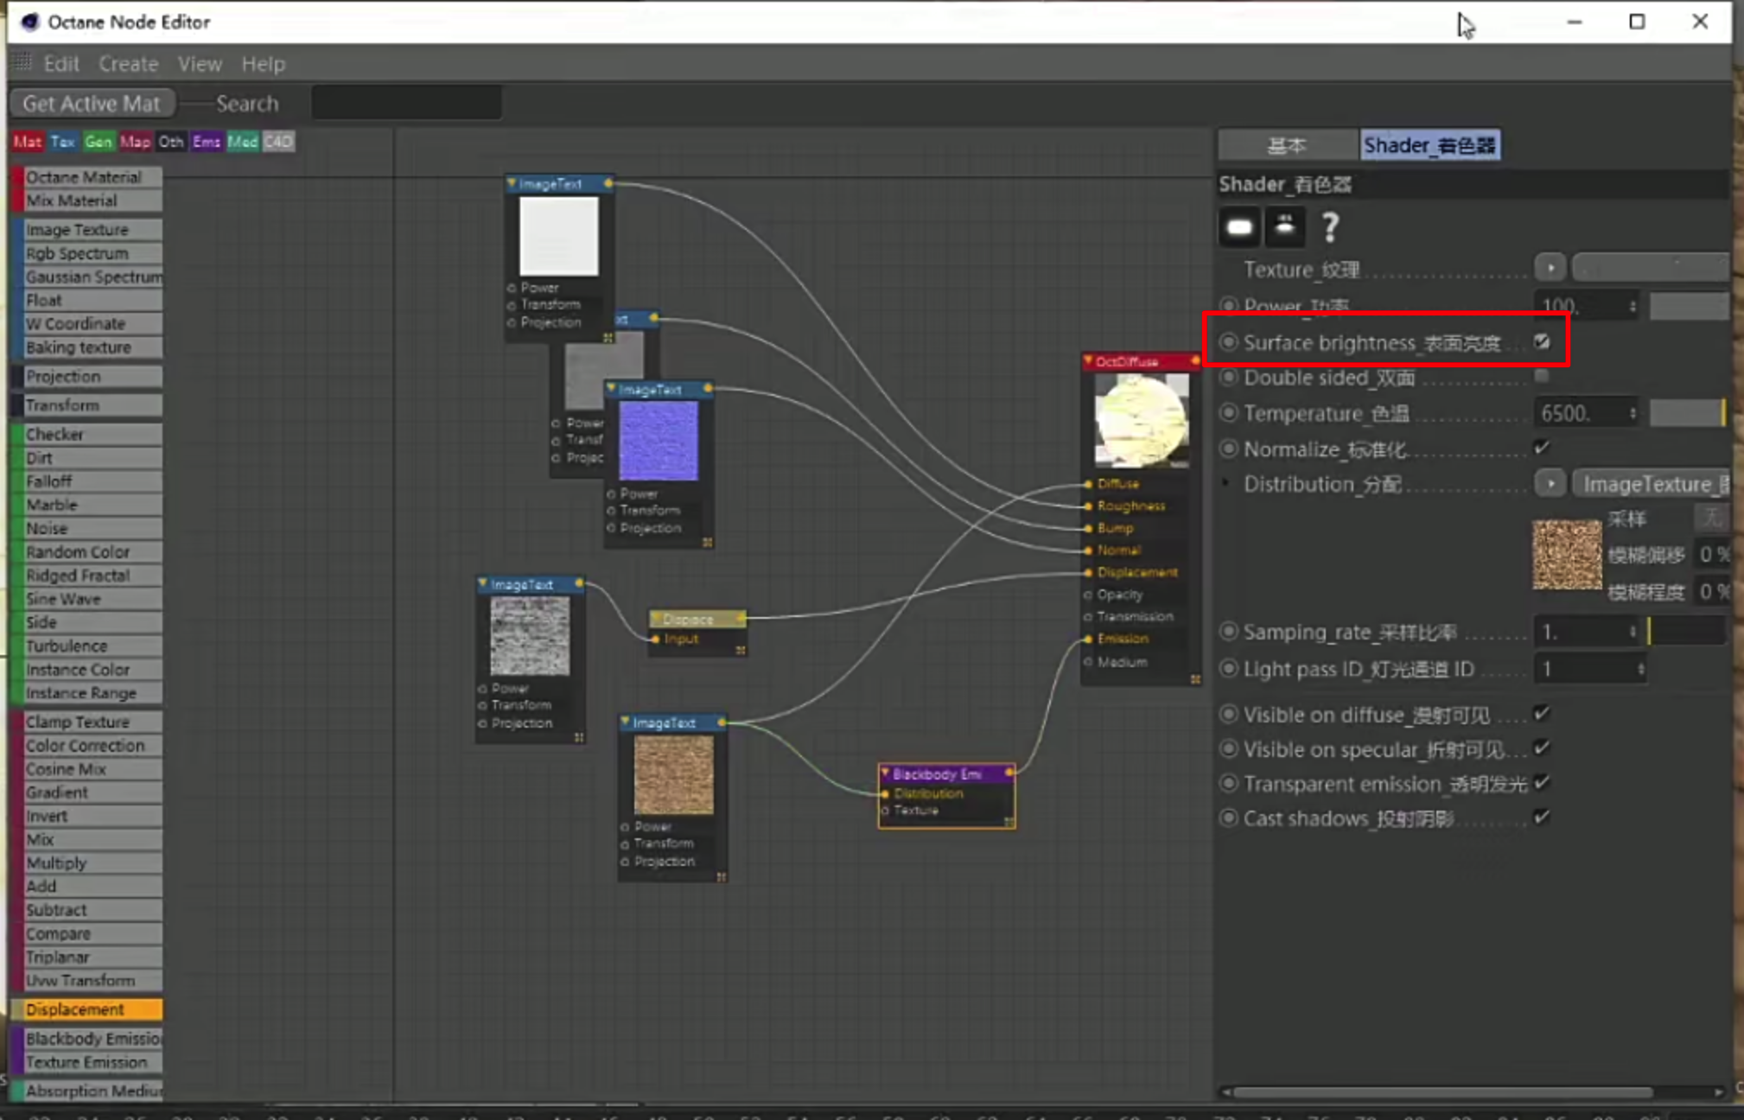
Task: Open the Distribution arrow dropdown button
Action: 1550,483
